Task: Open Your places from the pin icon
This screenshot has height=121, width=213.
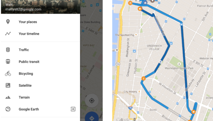Action: coord(8,22)
